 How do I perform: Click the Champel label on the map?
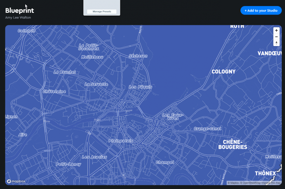tap(165, 162)
